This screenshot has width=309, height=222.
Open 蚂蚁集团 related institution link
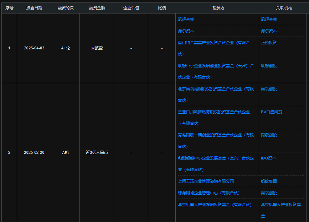269,181
